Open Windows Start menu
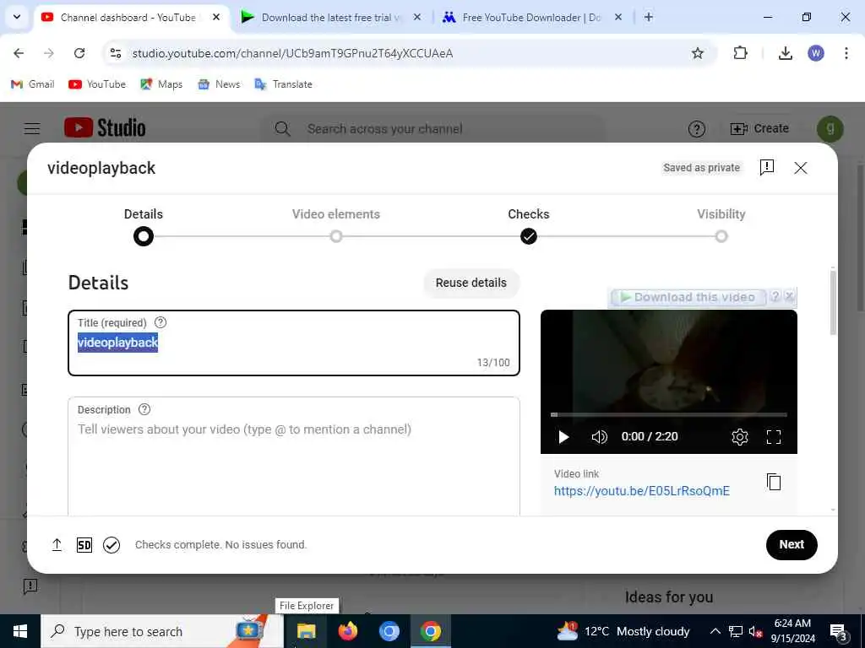865x648 pixels. pos(20,631)
